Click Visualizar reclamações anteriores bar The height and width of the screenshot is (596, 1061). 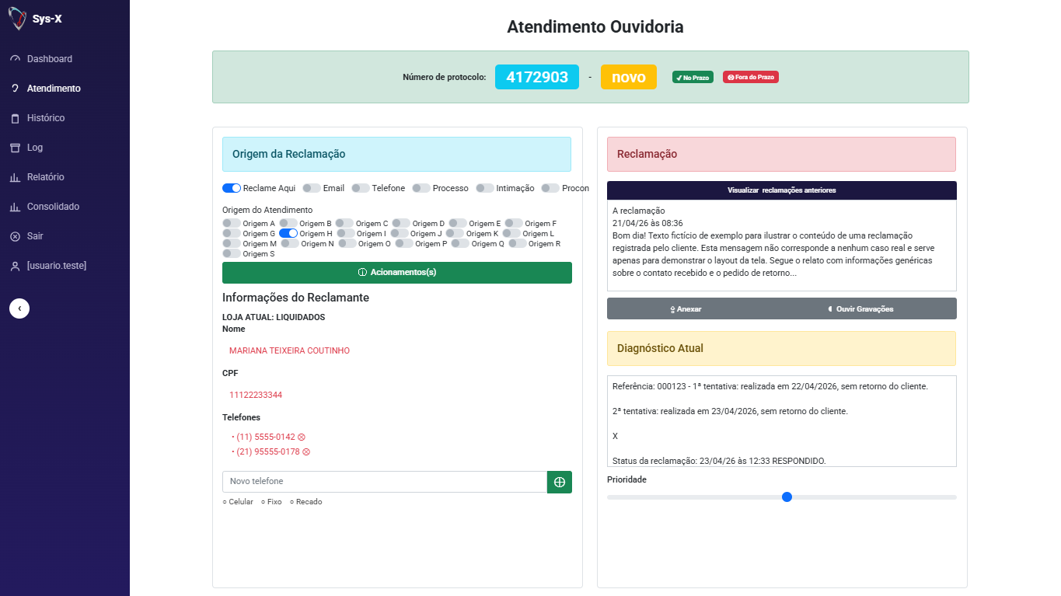[x=782, y=190]
